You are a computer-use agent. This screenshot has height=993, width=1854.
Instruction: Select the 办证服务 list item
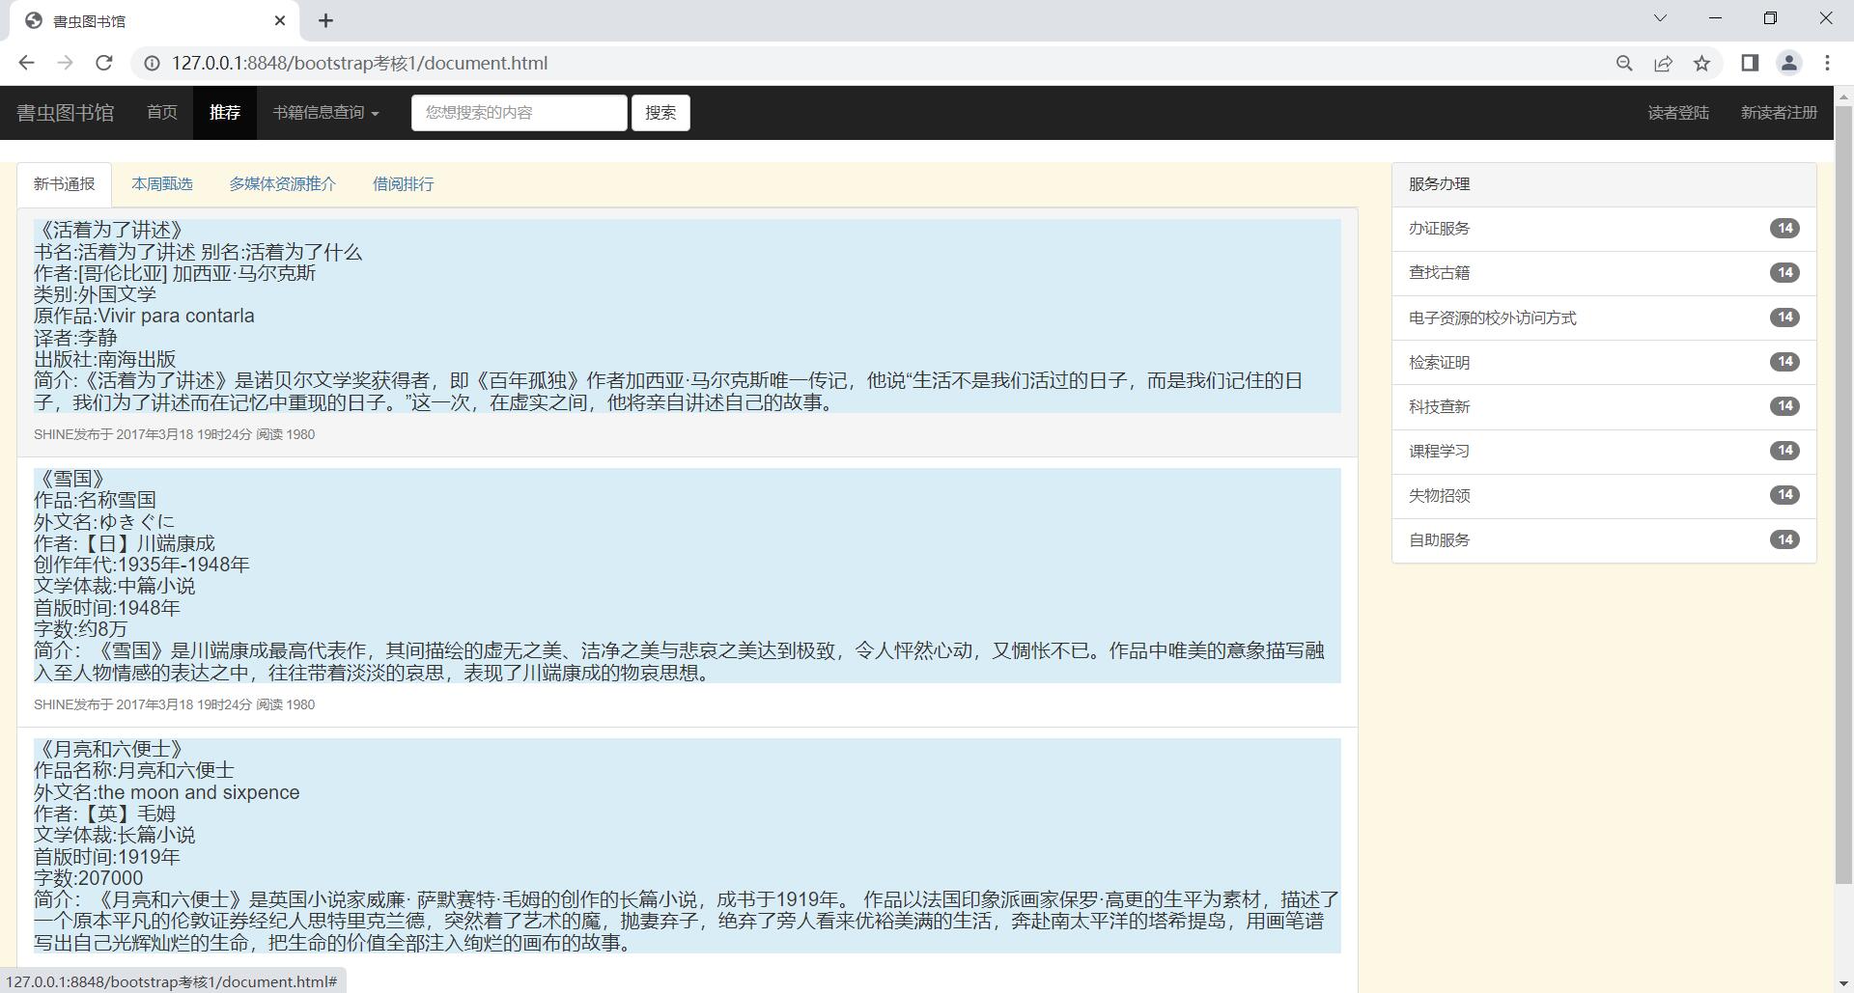coord(1604,229)
